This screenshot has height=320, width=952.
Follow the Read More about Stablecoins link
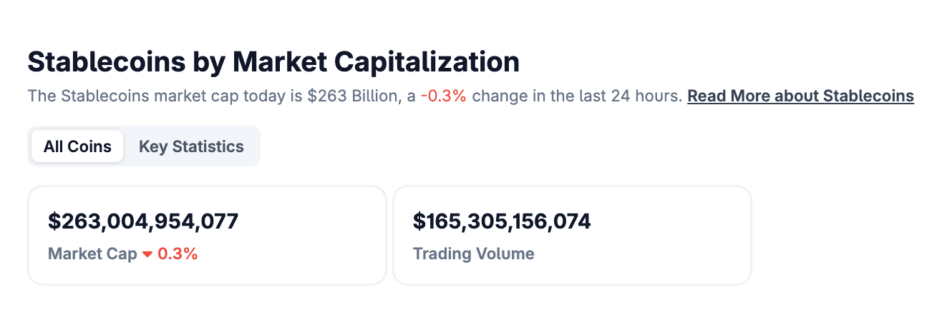click(x=800, y=96)
